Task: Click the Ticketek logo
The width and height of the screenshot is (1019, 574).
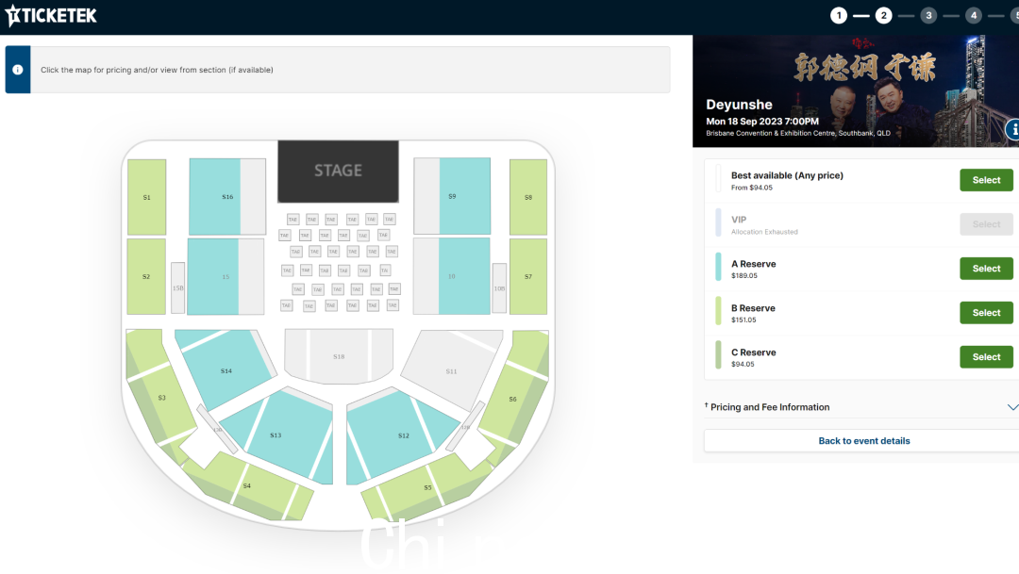Action: [x=51, y=16]
